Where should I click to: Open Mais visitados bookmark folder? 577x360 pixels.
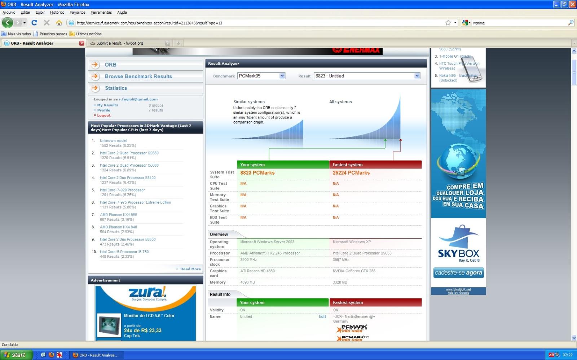[x=16, y=34]
